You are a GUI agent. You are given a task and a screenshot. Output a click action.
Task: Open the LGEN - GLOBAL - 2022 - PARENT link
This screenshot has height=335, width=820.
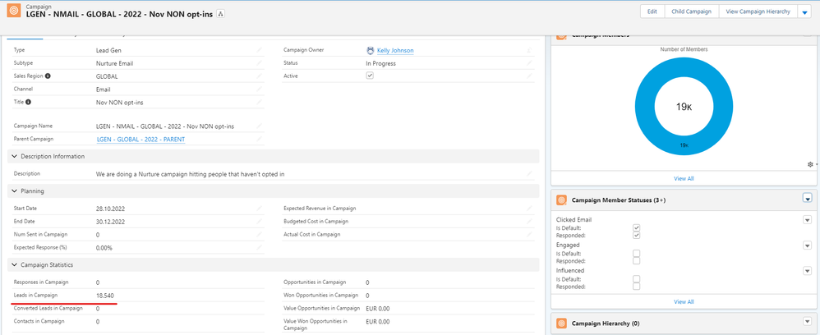(141, 140)
